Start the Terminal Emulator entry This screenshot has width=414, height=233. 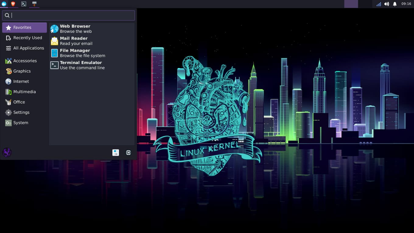[92, 65]
